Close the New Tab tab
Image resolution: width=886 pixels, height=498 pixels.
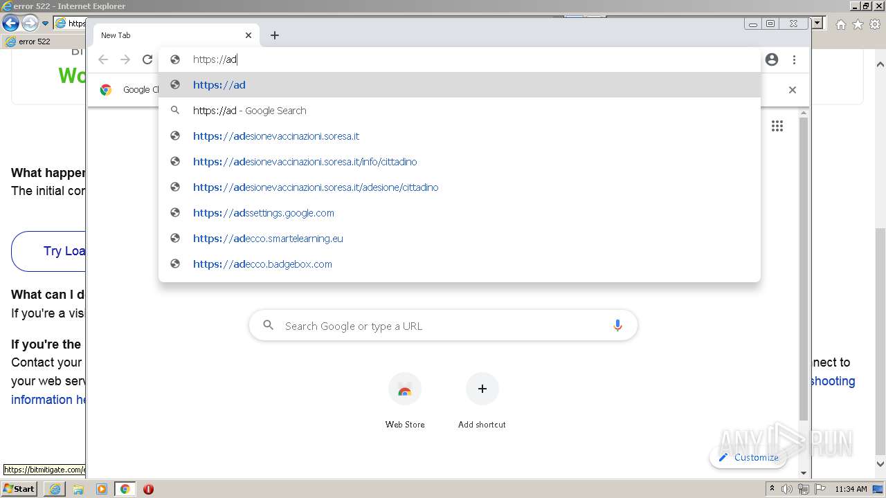click(248, 35)
